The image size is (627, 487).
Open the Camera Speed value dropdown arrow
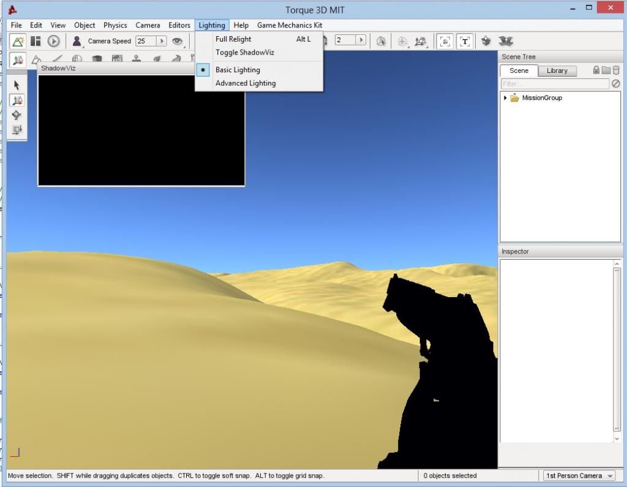[162, 41]
